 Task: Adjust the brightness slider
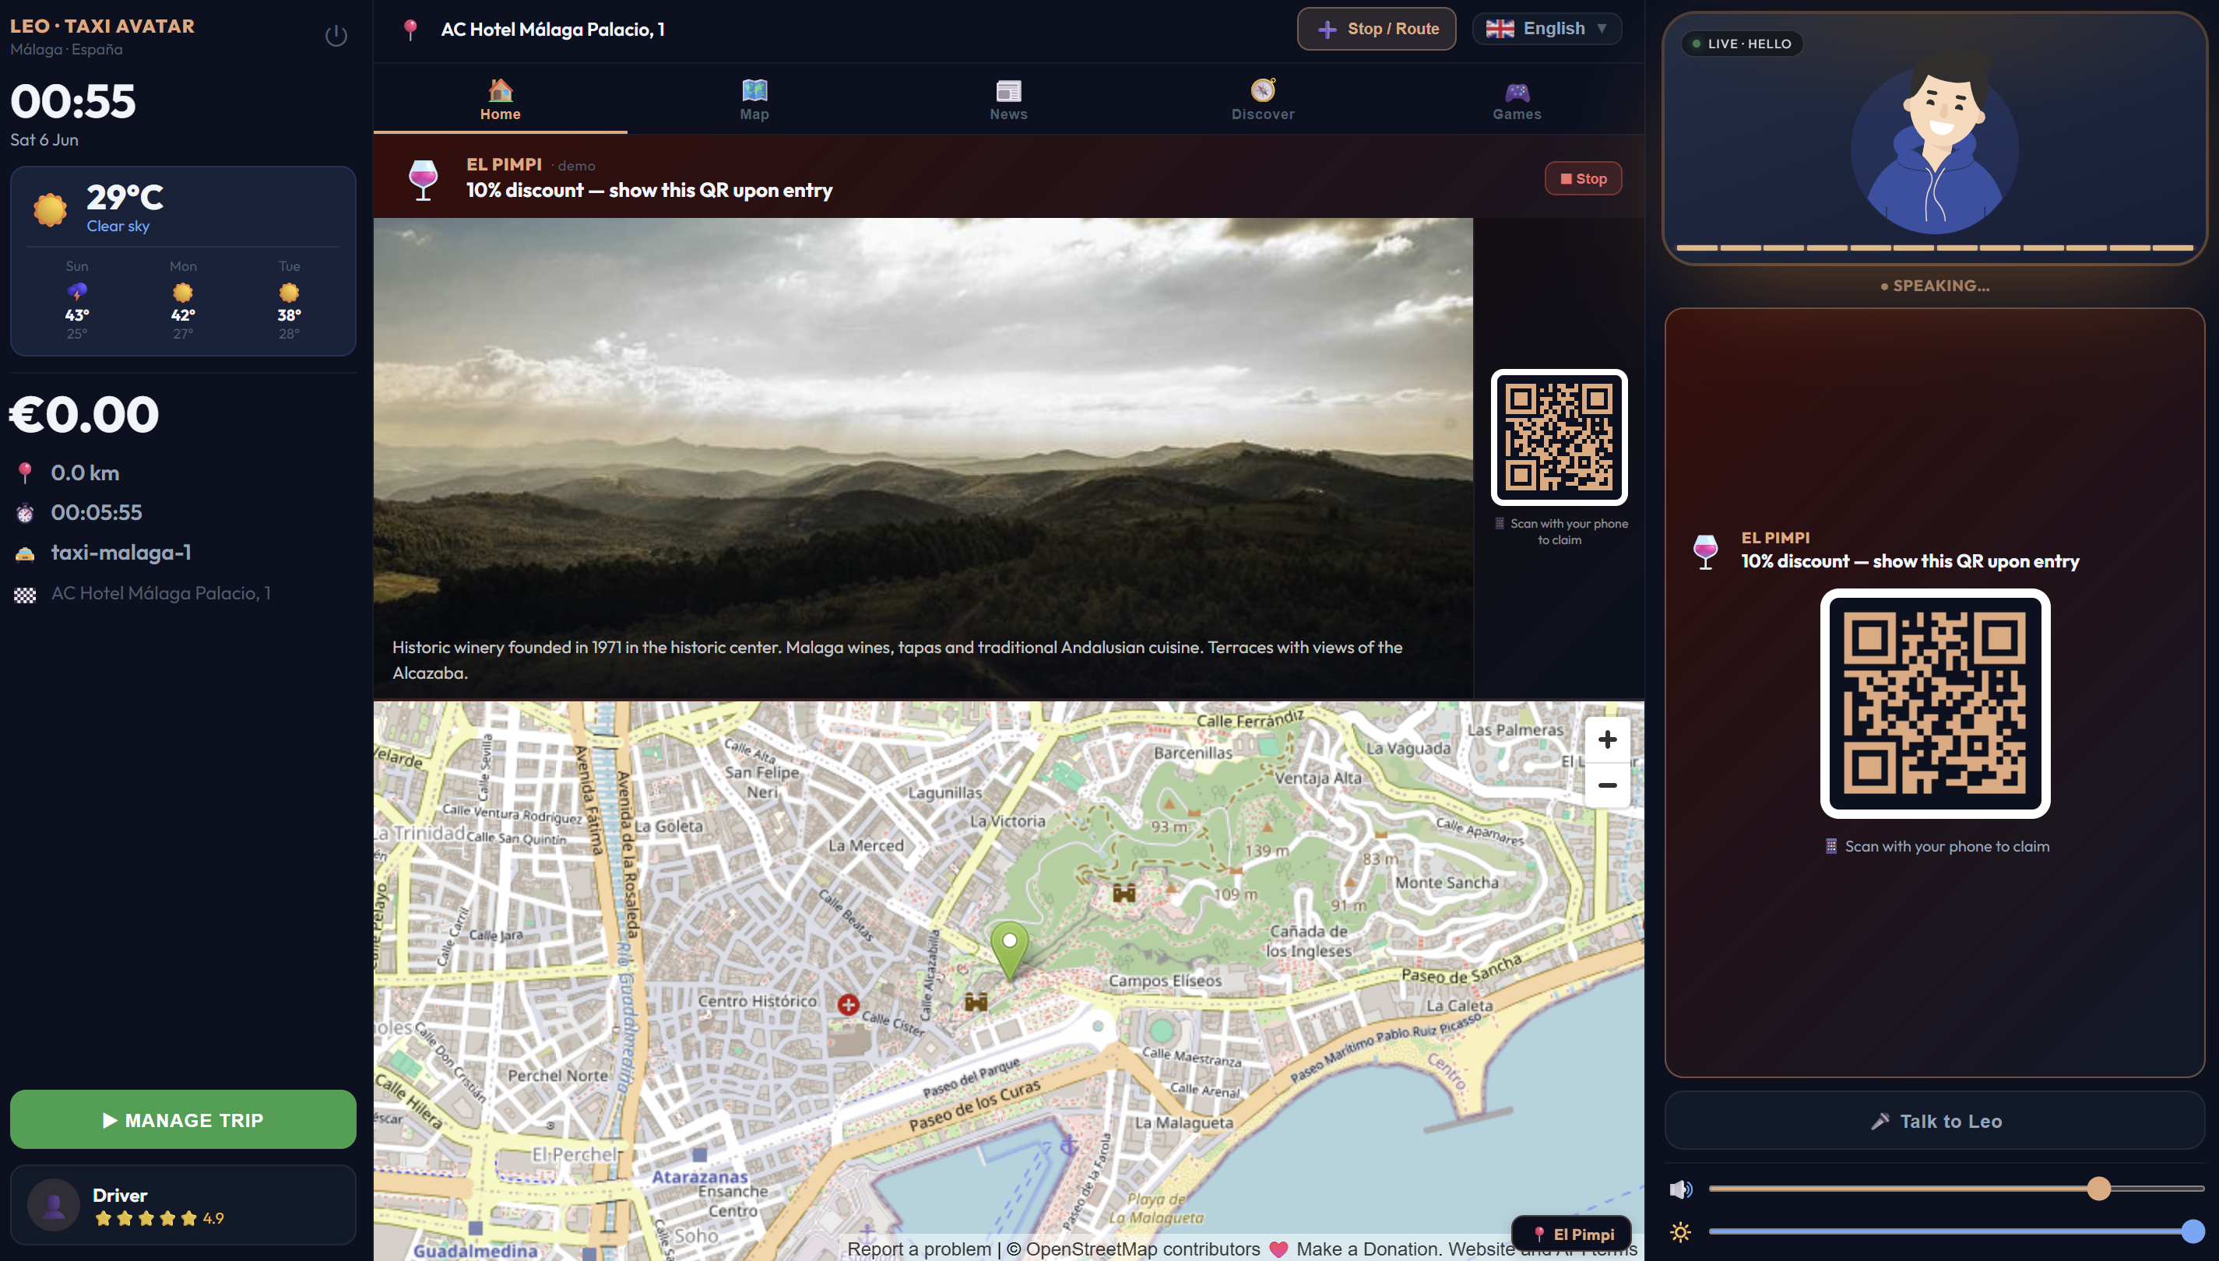coord(1956,1231)
